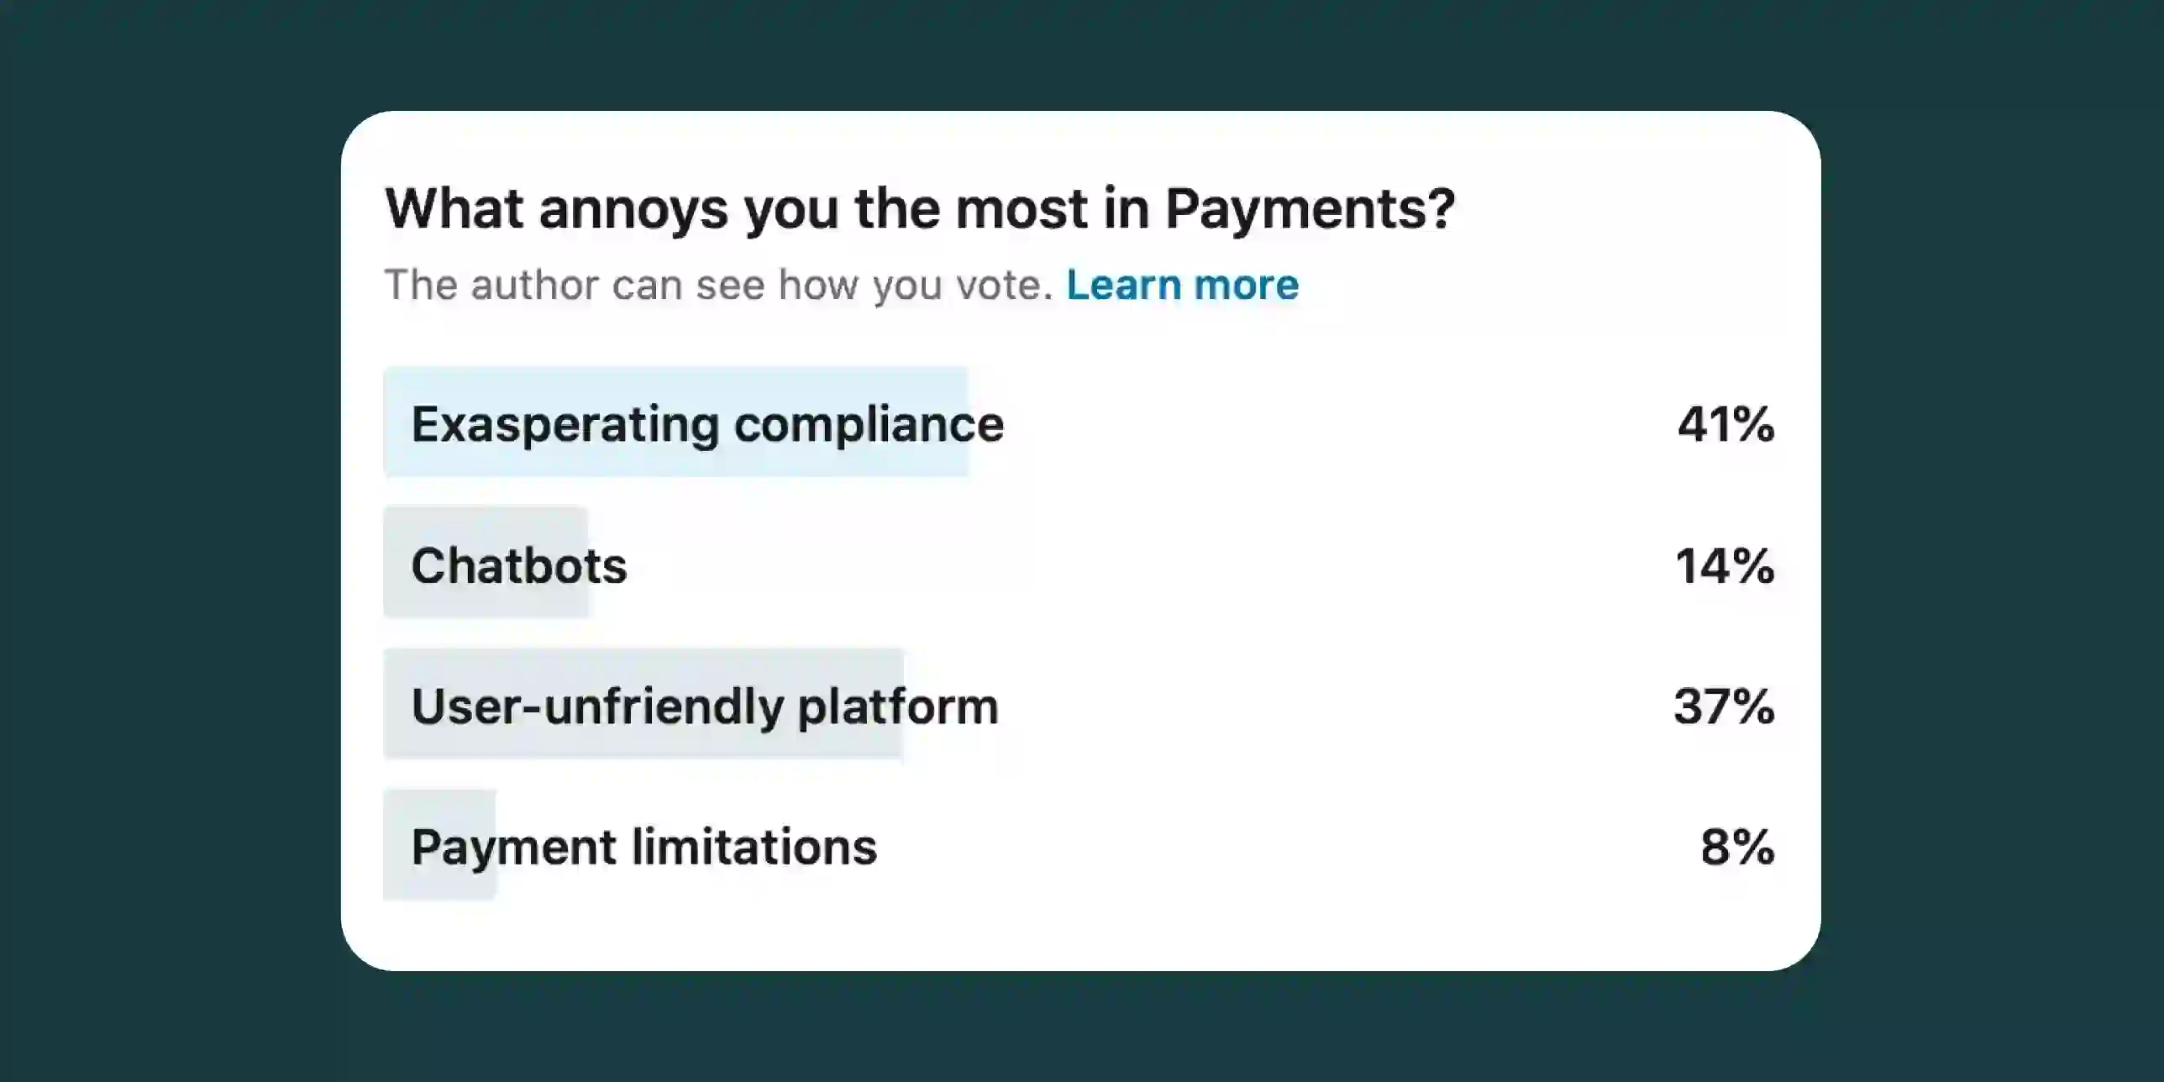Click the gray User-unfriendly platform result bar

(643, 703)
